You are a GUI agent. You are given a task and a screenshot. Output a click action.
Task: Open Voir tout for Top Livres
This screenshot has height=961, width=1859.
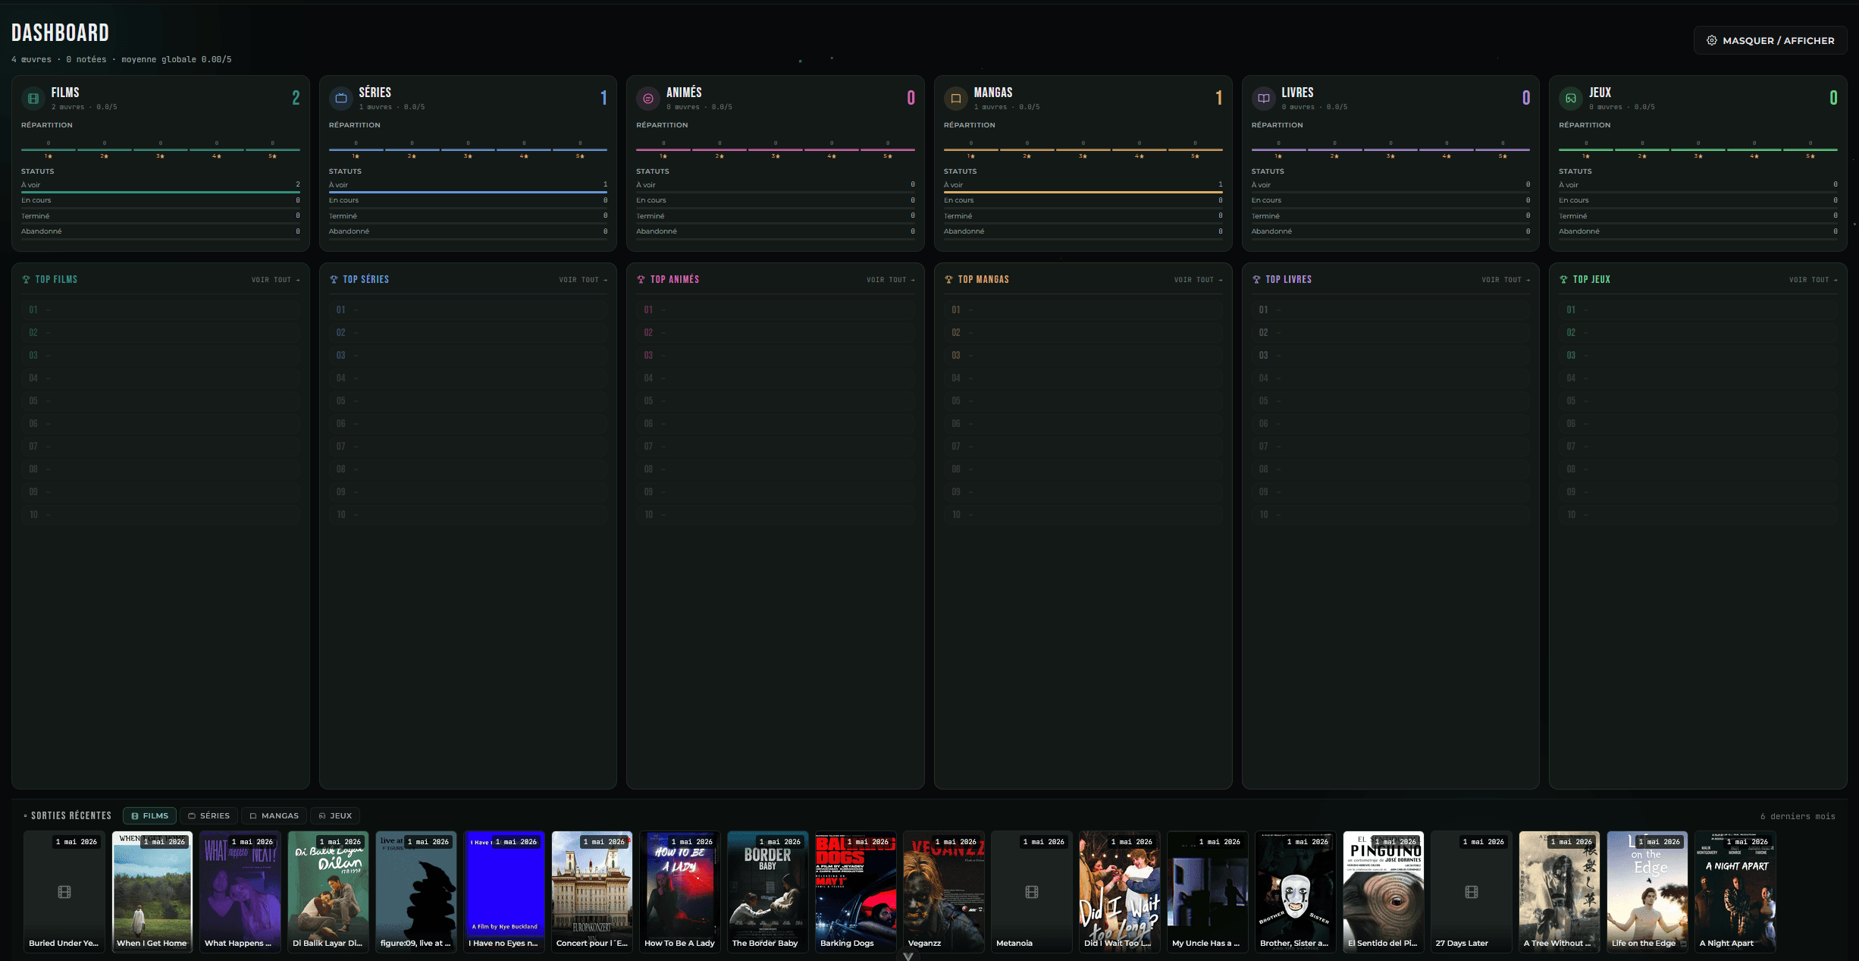pos(1506,280)
